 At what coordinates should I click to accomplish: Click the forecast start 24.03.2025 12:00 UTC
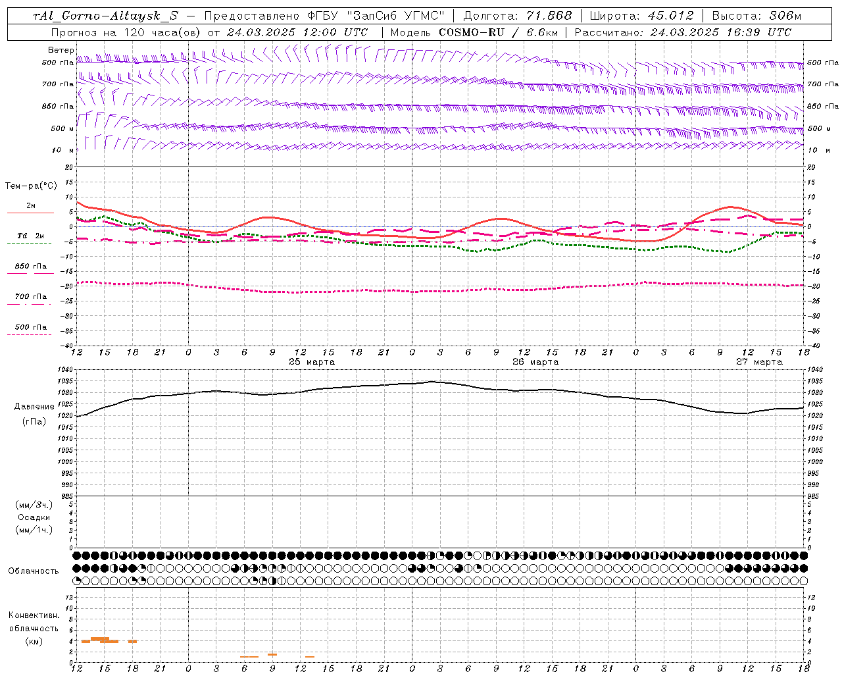click(297, 32)
